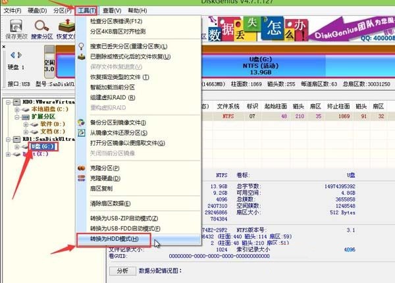Open the 查看(V) menu
Image resolution: width=395 pixels, height=283 pixels.
point(112,11)
